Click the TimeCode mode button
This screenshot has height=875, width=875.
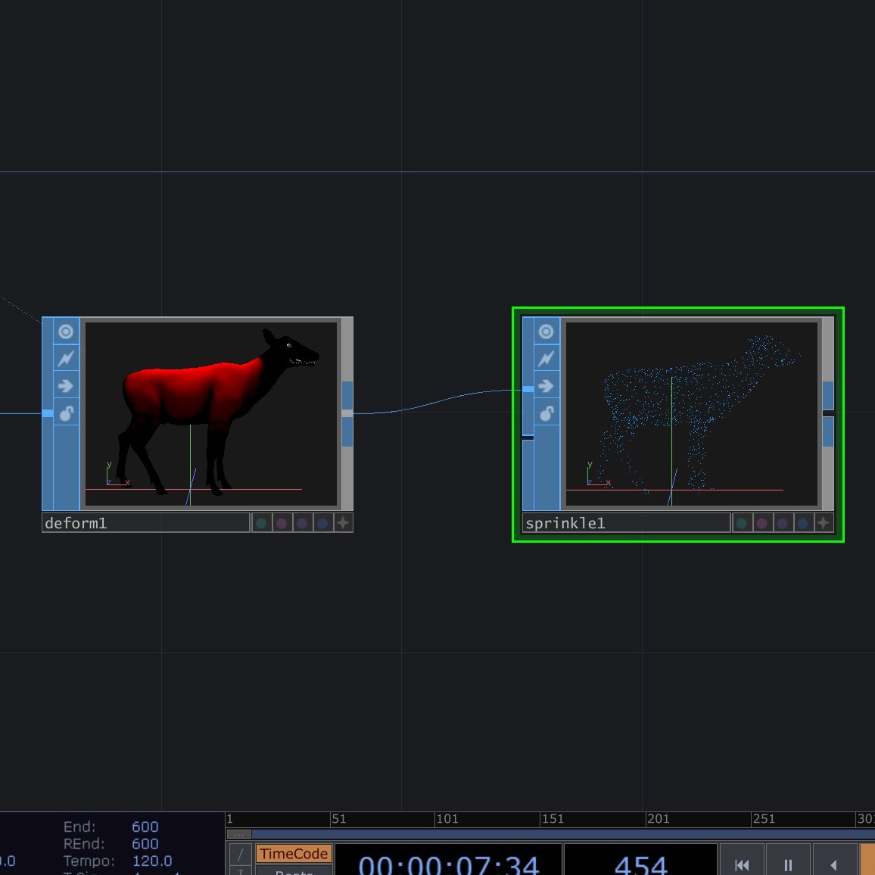[294, 854]
